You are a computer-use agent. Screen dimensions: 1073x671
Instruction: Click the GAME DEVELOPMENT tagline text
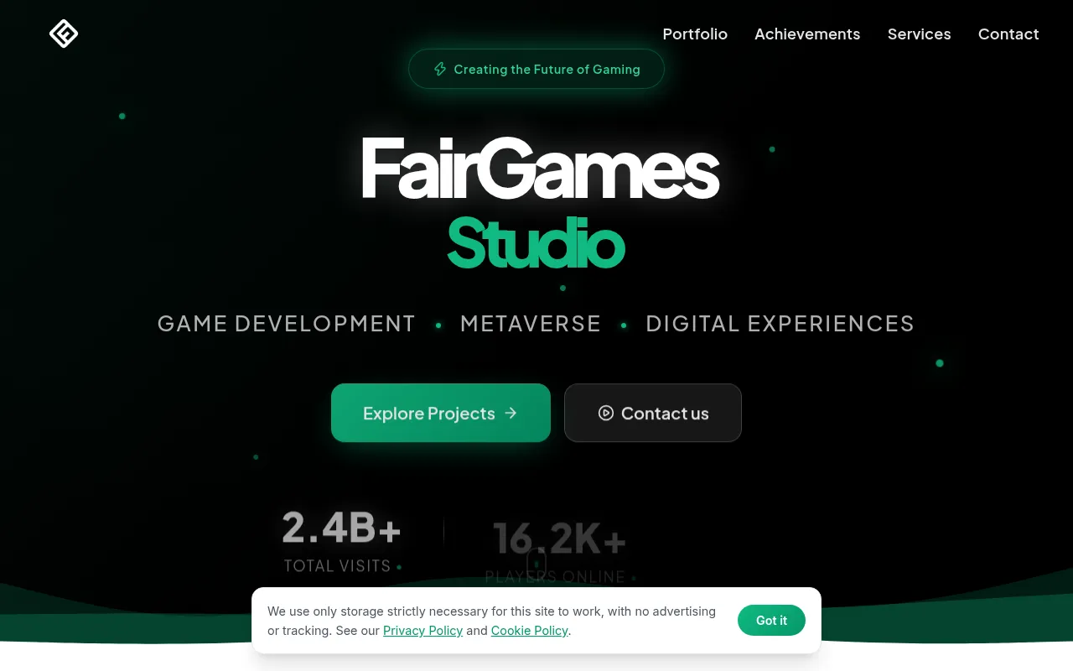(287, 324)
